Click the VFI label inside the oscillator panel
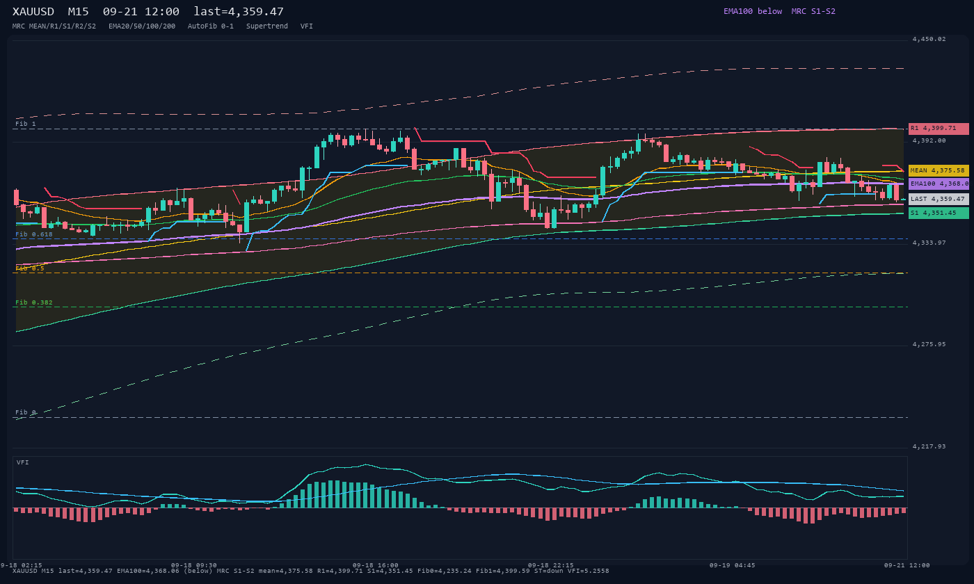 (23, 462)
